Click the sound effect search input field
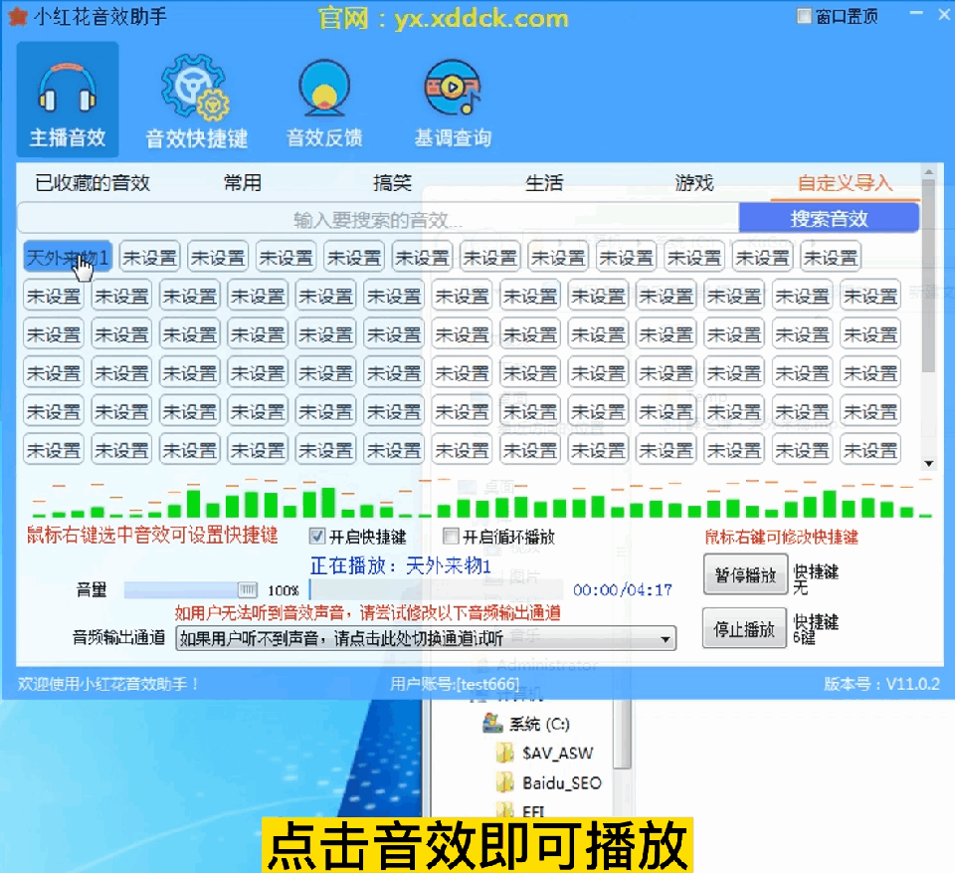The width and height of the screenshot is (955, 873). (378, 219)
